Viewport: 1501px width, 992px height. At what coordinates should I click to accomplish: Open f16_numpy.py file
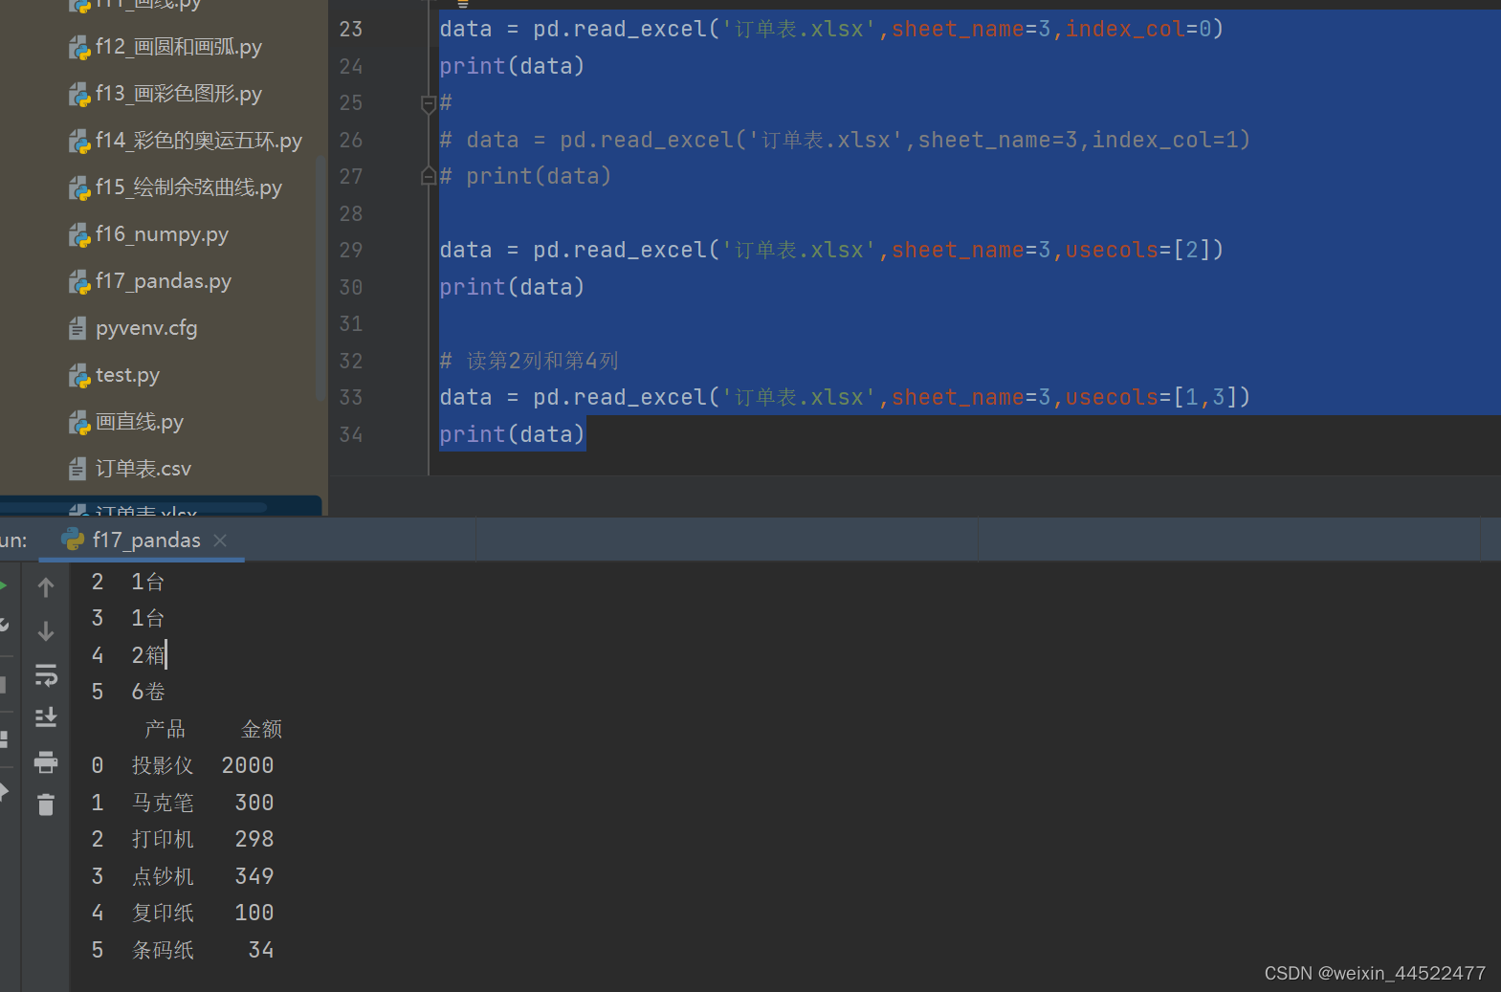tap(162, 234)
